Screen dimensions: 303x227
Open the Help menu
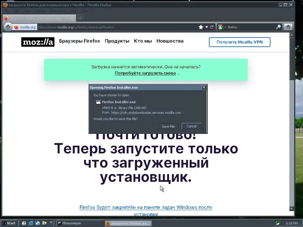tap(85, 11)
